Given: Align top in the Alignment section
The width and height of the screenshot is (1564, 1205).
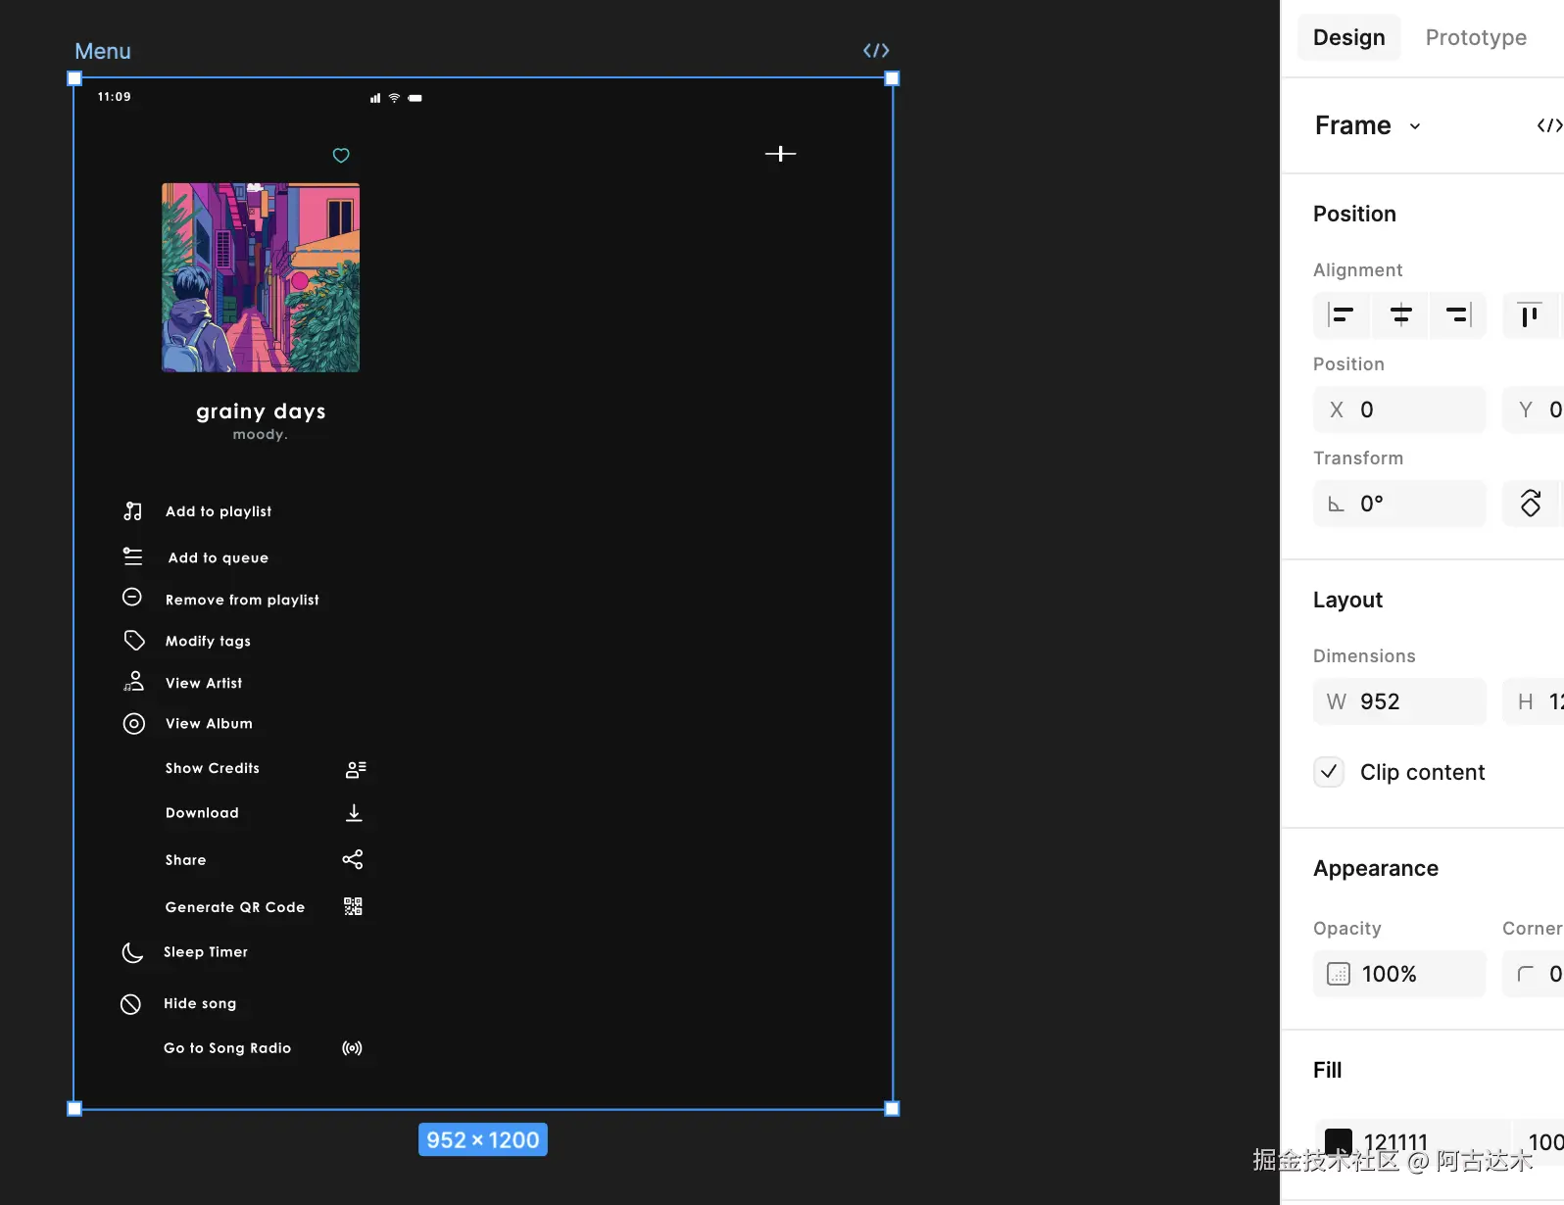Looking at the screenshot, I should [x=1530, y=315].
